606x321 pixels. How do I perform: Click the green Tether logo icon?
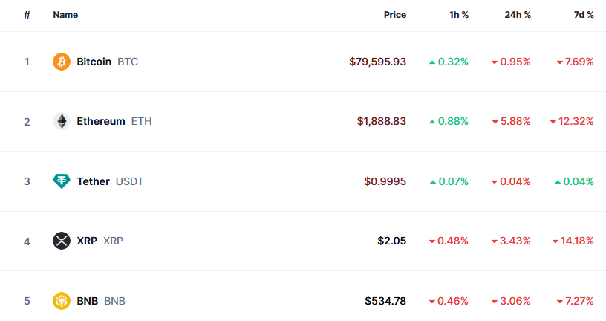62,181
